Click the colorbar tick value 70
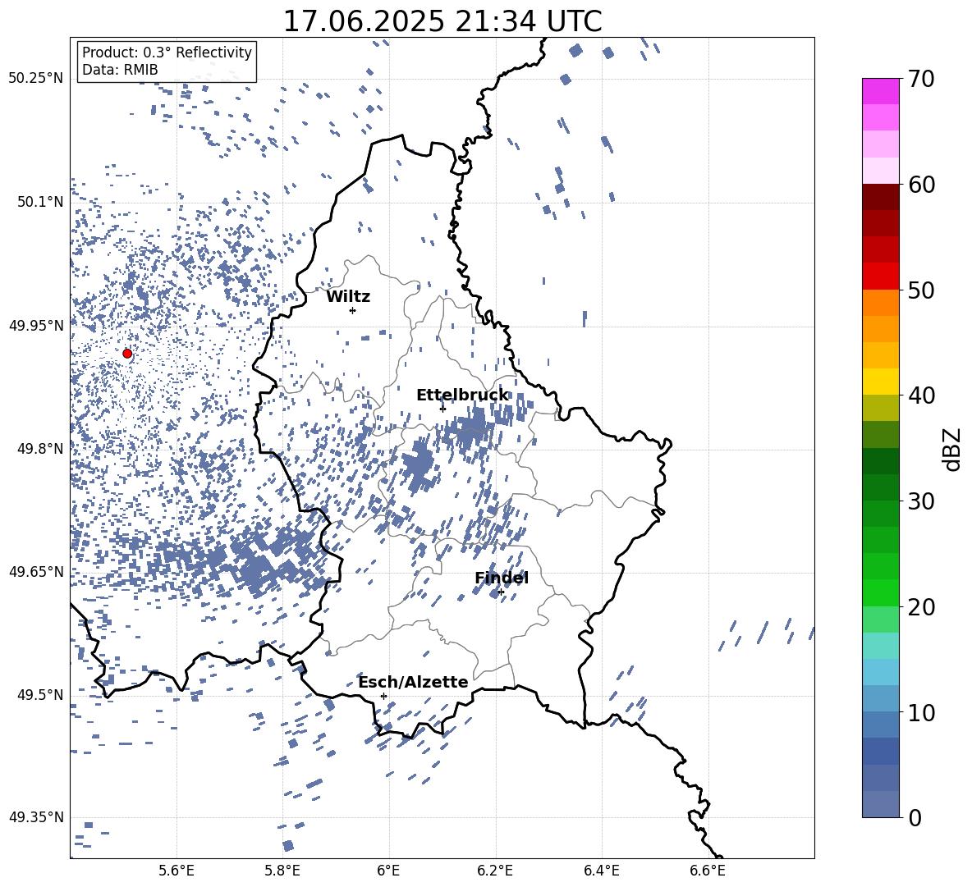Screen dimensions: 972x887 920,79
